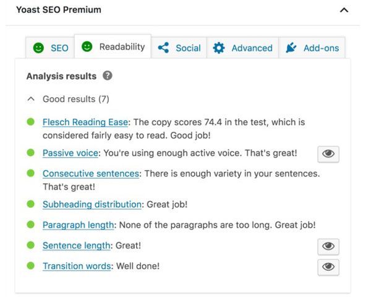The height and width of the screenshot is (297, 371).
Task: Click the Yoast SEO Premium heading
Action: (x=59, y=10)
